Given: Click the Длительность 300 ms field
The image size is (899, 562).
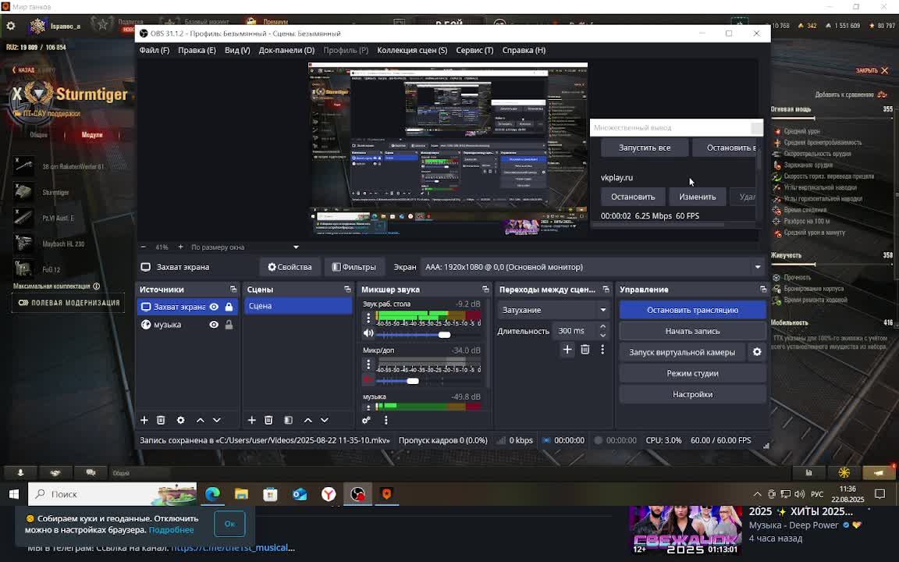Looking at the screenshot, I should tap(574, 331).
